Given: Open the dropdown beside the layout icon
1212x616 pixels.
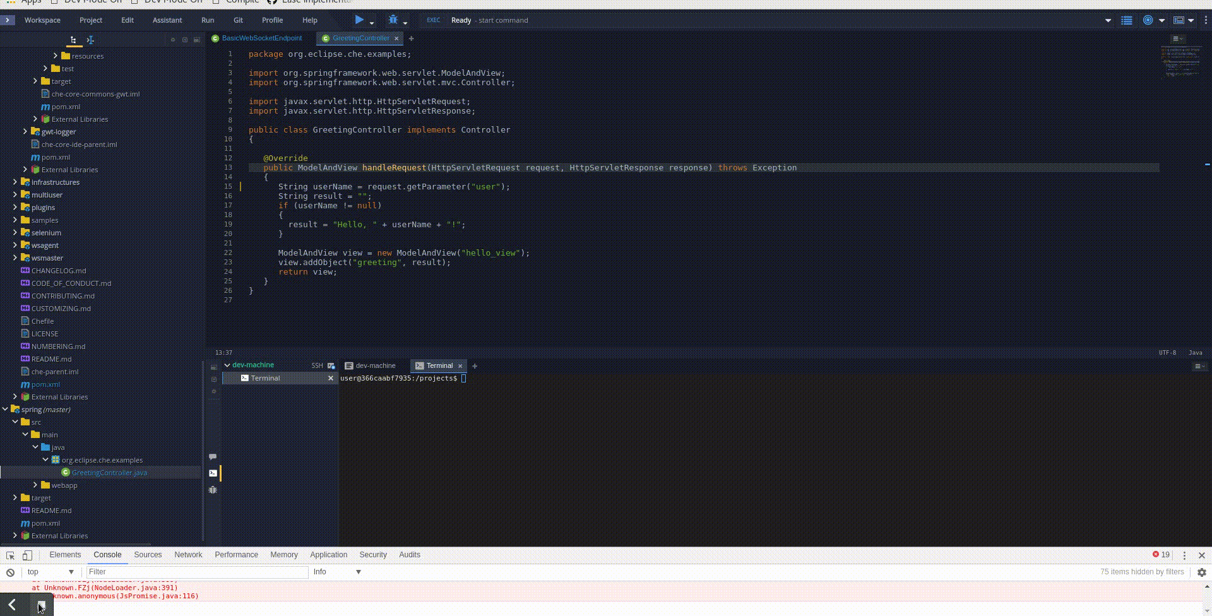Looking at the screenshot, I should tap(1191, 20).
